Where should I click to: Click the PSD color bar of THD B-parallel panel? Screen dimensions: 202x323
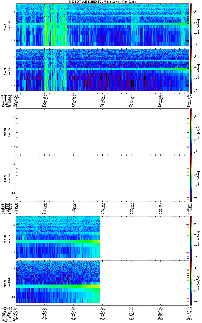(x=191, y=178)
